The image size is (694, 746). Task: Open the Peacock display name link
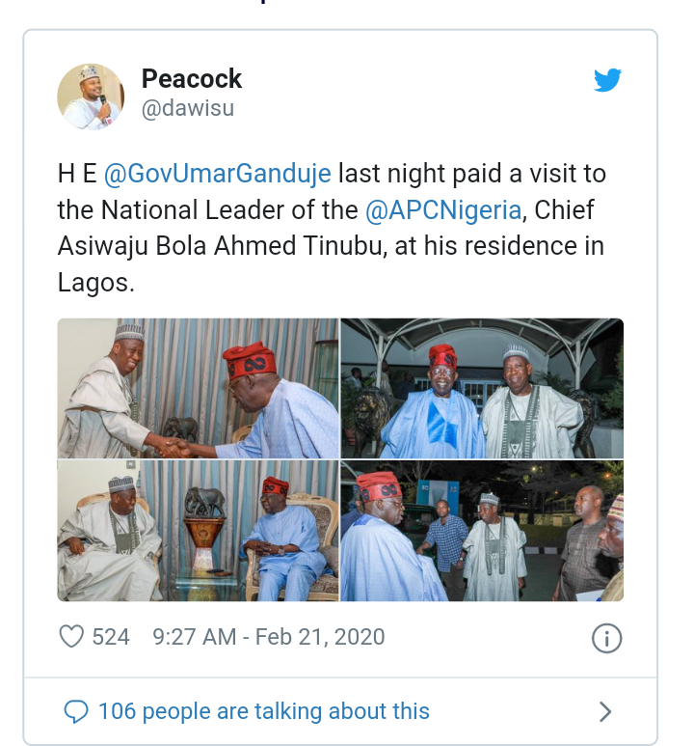click(x=192, y=79)
